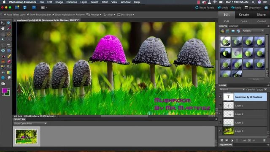Toggle Auto Select Layer checkbox
The width and height of the screenshot is (270, 152).
coord(5,15)
